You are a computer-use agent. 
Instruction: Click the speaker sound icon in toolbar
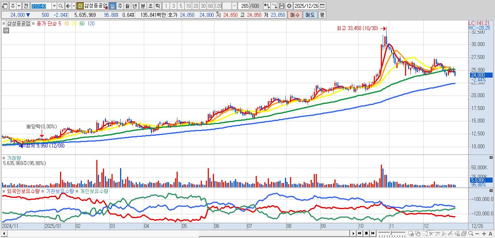68,6
